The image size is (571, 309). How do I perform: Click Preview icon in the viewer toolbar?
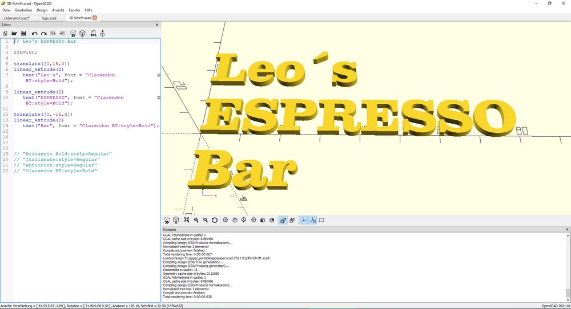(167, 220)
